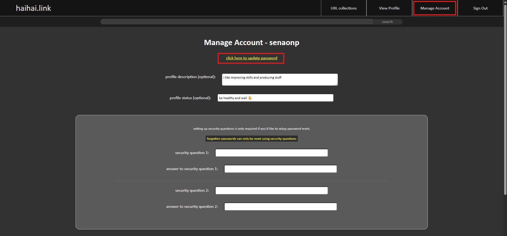Focus the security question 1 field

(271, 153)
